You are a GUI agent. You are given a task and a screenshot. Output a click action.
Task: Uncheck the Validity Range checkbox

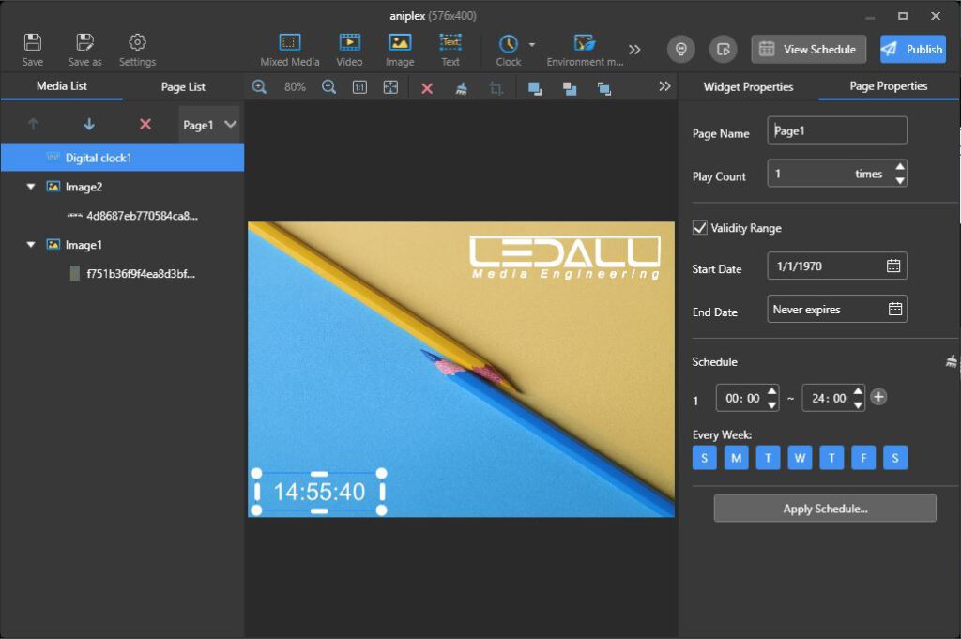(699, 228)
